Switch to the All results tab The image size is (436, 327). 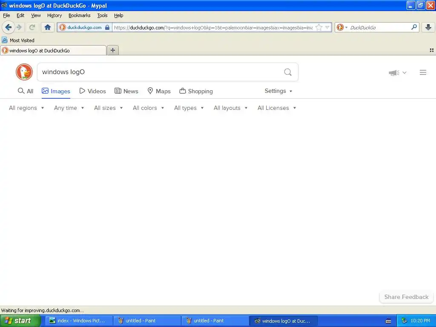coord(25,91)
